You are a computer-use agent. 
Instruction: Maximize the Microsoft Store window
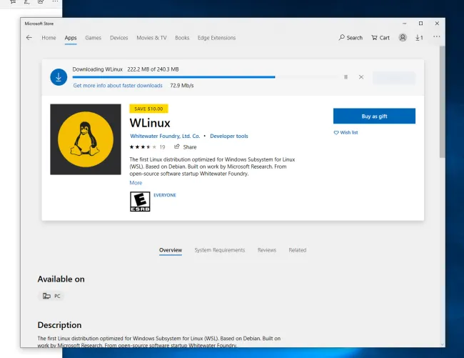point(420,24)
